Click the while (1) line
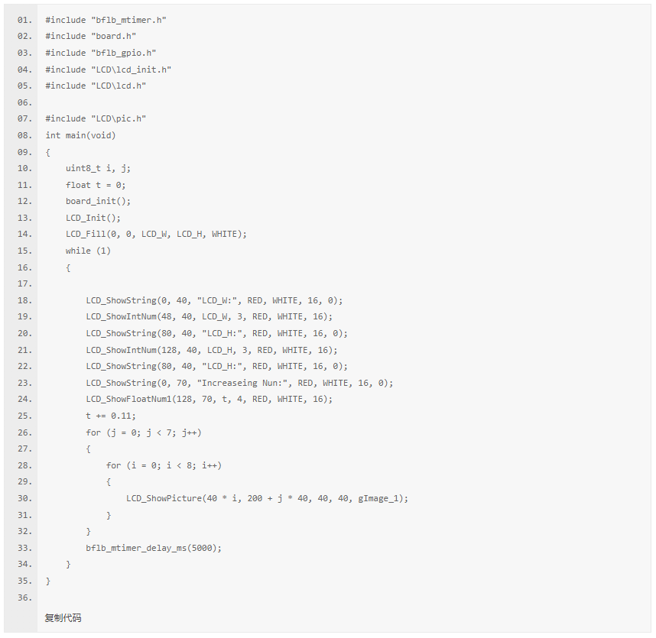Image resolution: width=656 pixels, height=638 pixels. coord(88,251)
